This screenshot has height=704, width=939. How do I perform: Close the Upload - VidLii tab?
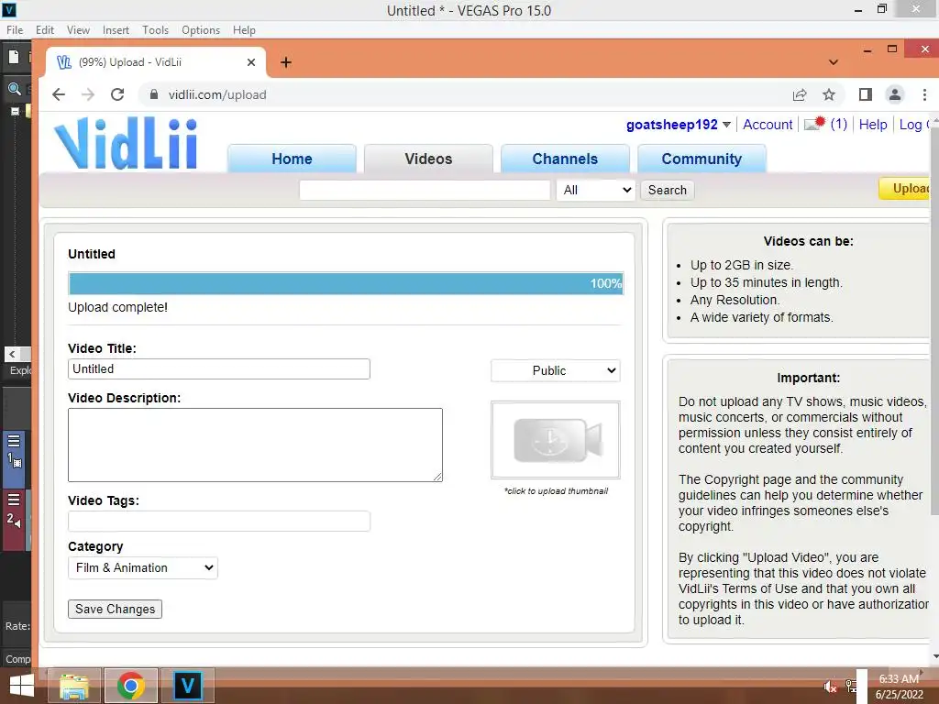click(251, 62)
